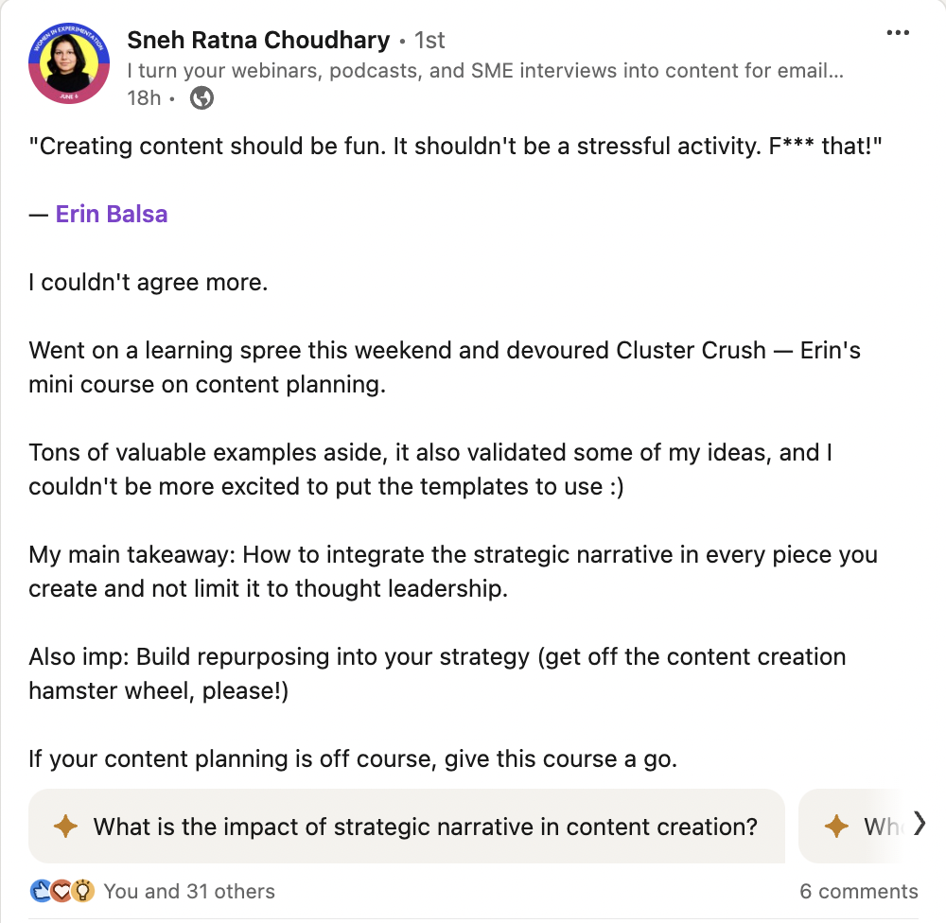Click the red heart love reaction icon

tap(61, 891)
